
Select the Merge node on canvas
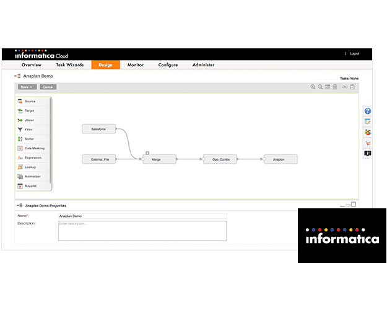click(x=159, y=159)
